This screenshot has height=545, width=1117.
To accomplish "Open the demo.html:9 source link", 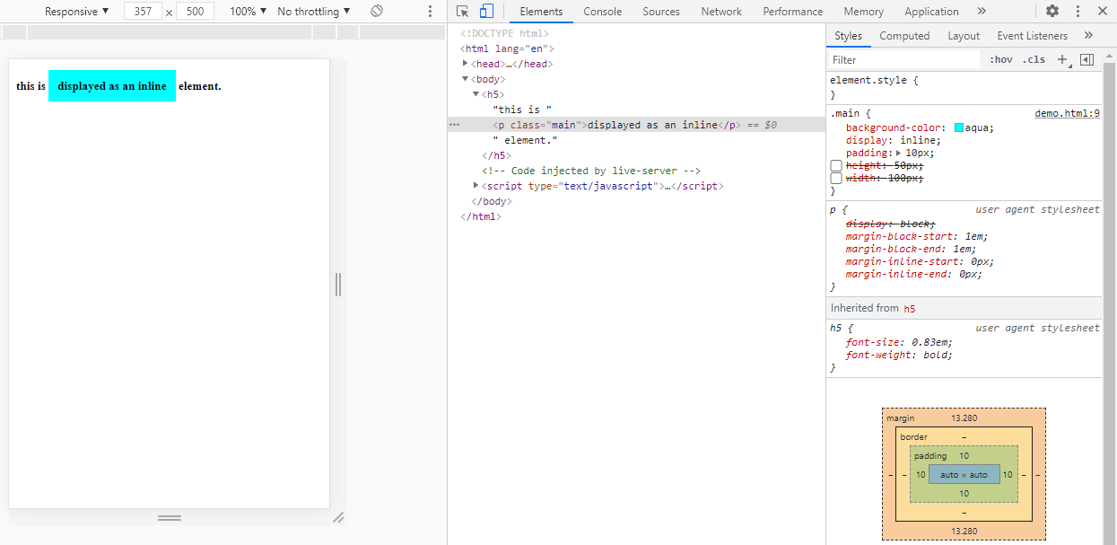I will click(x=1067, y=114).
